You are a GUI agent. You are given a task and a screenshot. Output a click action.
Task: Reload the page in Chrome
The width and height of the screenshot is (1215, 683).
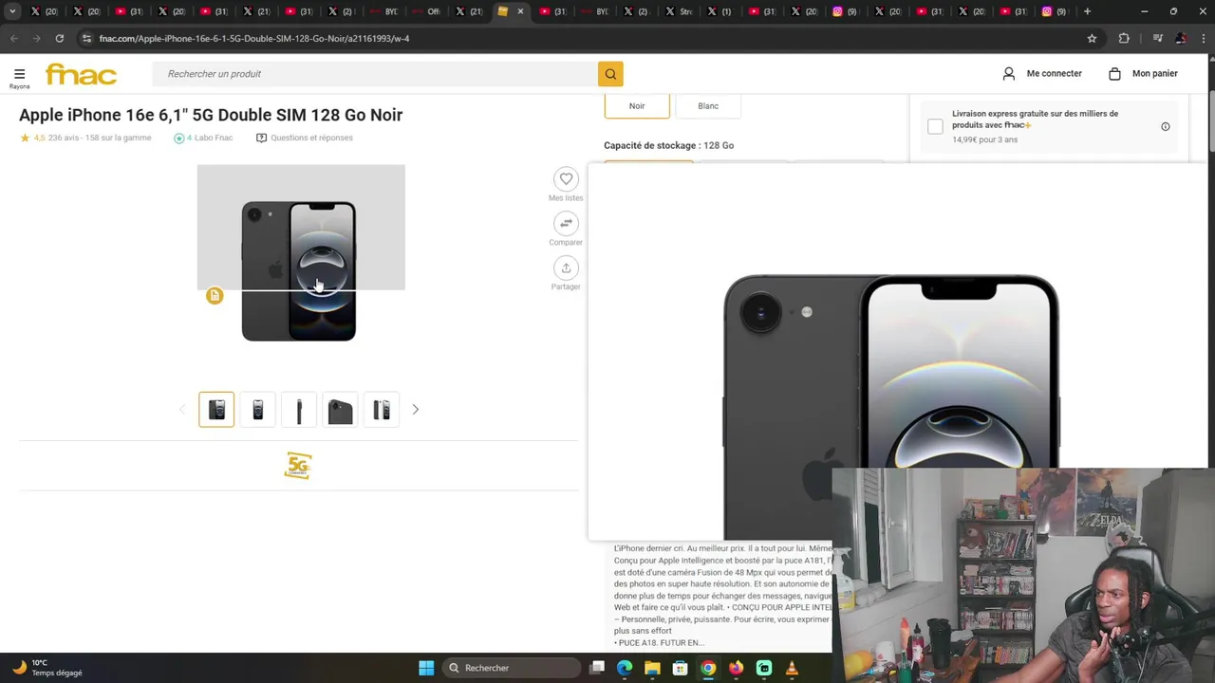tap(59, 38)
